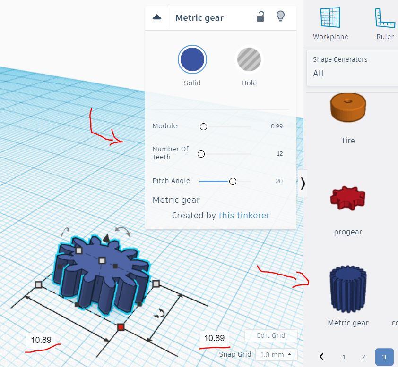The width and height of the screenshot is (398, 367).
Task: Adjust the Module slider handle
Action: (x=203, y=126)
